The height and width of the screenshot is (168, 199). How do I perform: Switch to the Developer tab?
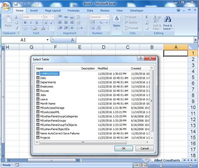click(x=137, y=11)
